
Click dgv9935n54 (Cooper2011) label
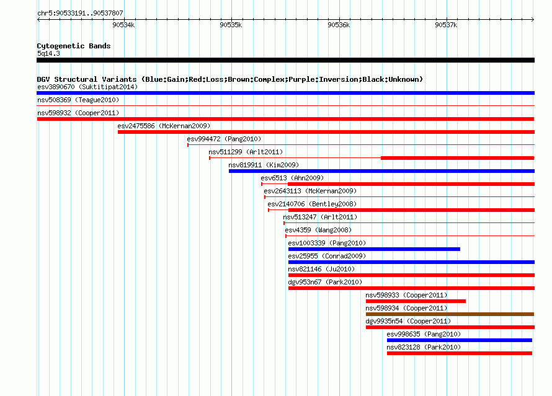point(407,321)
